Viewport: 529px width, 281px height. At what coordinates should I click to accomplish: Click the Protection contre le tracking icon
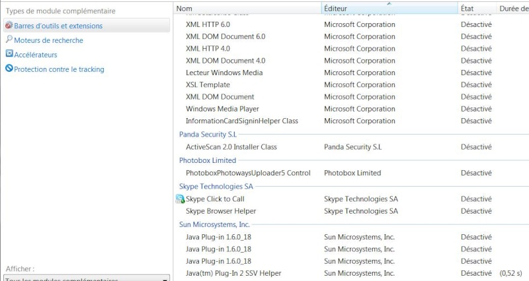[9, 69]
